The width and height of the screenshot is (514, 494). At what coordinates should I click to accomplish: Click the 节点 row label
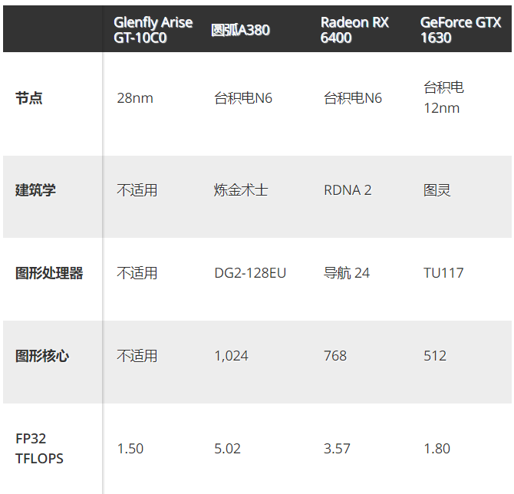[29, 98]
